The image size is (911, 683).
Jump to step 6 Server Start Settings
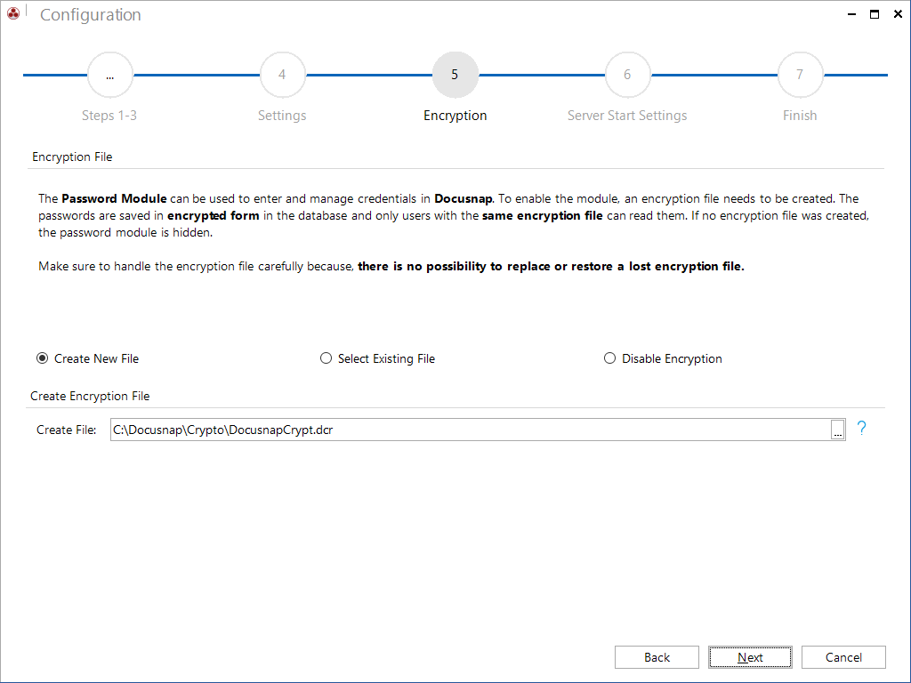627,75
